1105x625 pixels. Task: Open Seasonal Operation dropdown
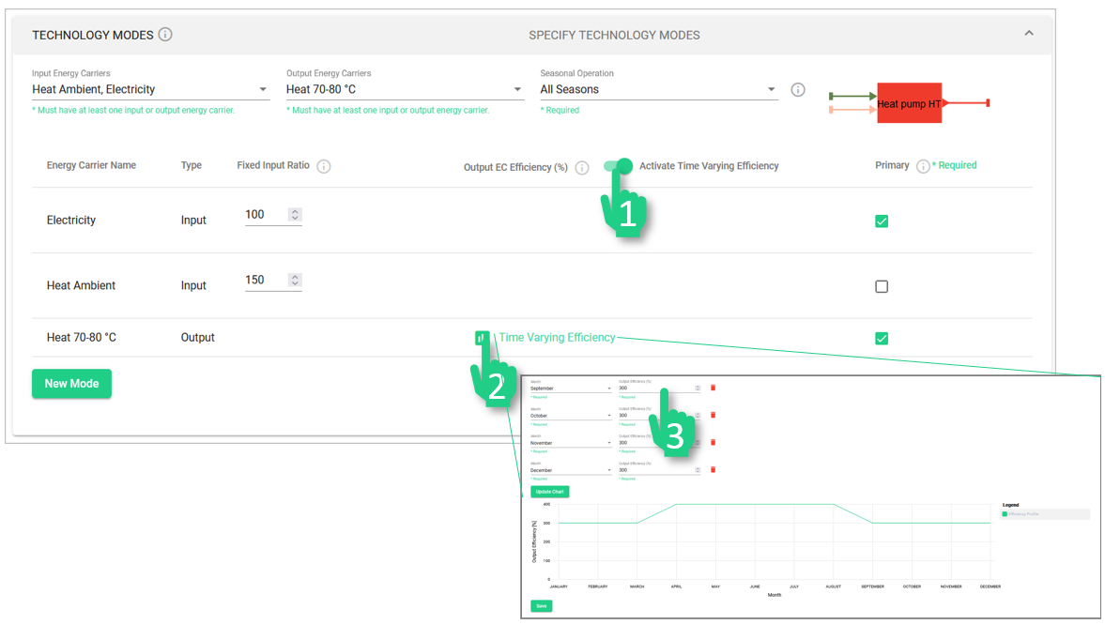pyautogui.click(x=657, y=90)
